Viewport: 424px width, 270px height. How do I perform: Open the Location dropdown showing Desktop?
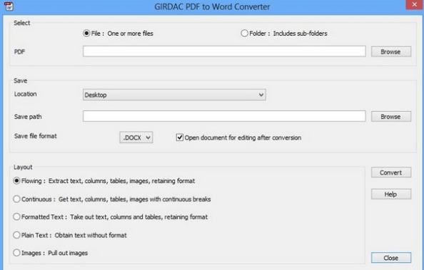pos(174,95)
